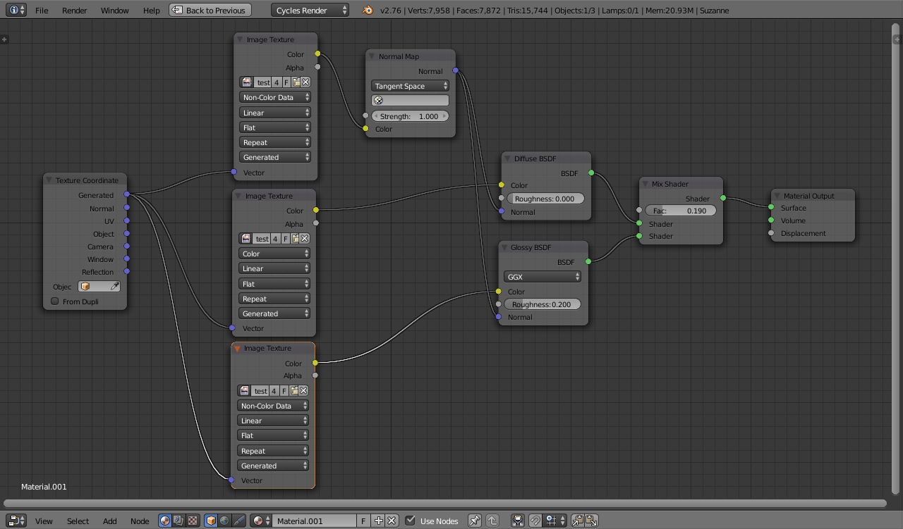This screenshot has height=529, width=903.
Task: Click Normal Map UV map field
Action: pos(410,101)
